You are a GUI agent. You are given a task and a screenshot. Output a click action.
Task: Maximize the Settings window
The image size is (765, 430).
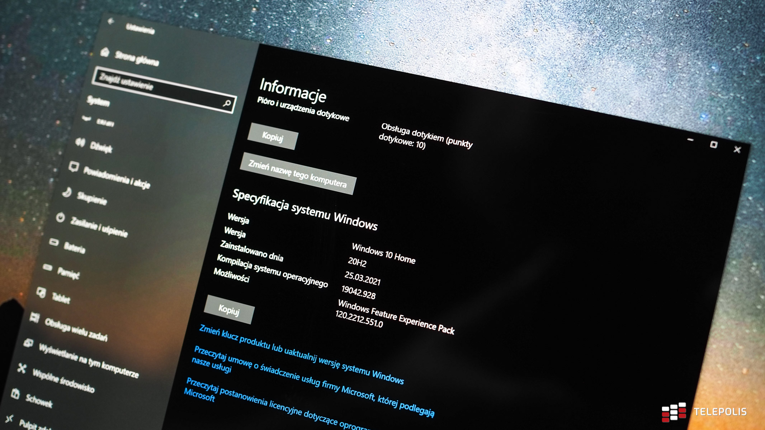713,144
